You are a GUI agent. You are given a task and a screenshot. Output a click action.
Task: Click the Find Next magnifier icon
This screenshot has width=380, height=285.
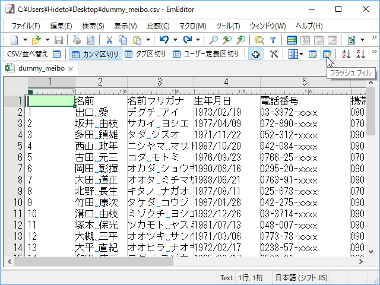pyautogui.click(x=241, y=40)
